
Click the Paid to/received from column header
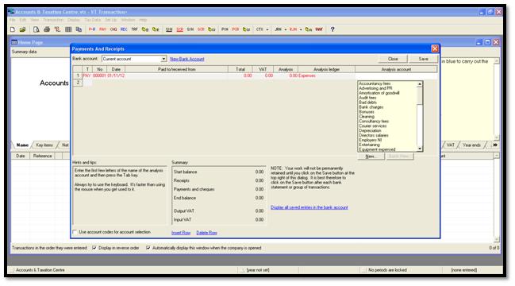click(x=176, y=69)
